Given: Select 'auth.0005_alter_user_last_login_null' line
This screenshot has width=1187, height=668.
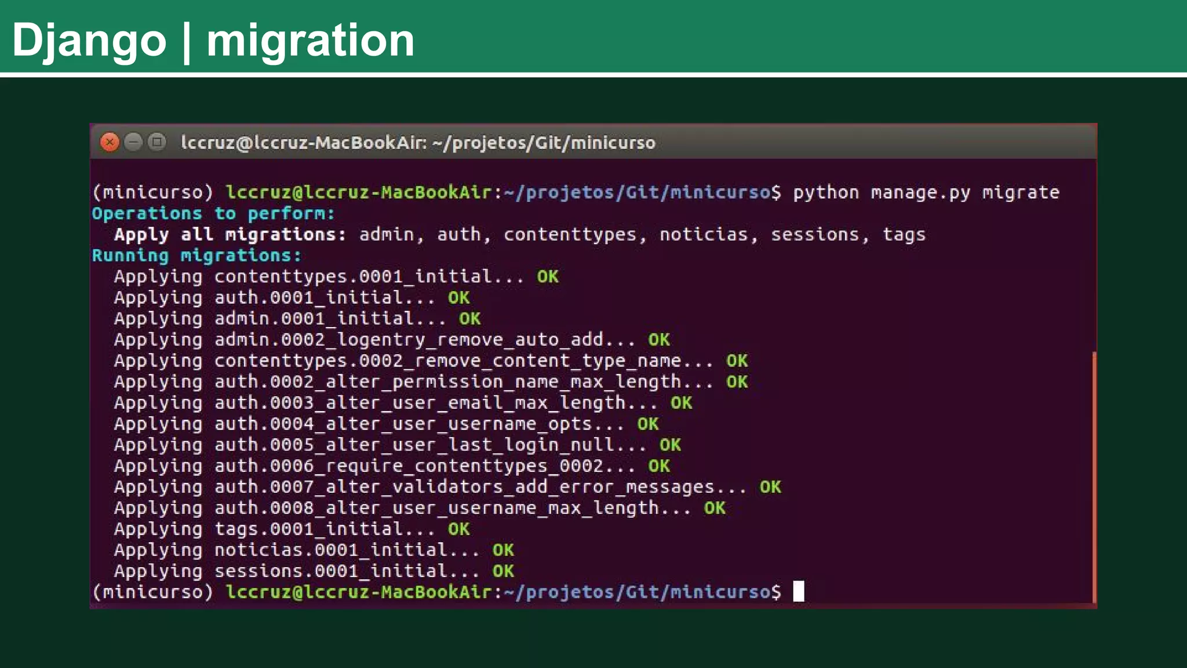Looking at the screenshot, I should (x=398, y=445).
